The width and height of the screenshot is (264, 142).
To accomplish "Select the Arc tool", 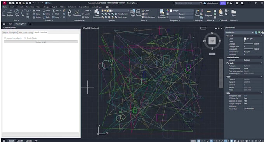I will [23, 13].
